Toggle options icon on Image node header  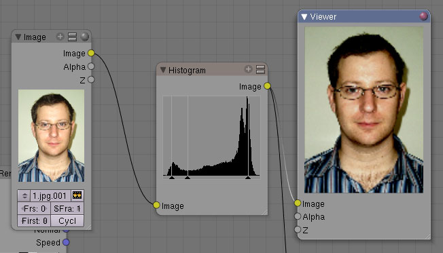pyautogui.click(x=72, y=37)
